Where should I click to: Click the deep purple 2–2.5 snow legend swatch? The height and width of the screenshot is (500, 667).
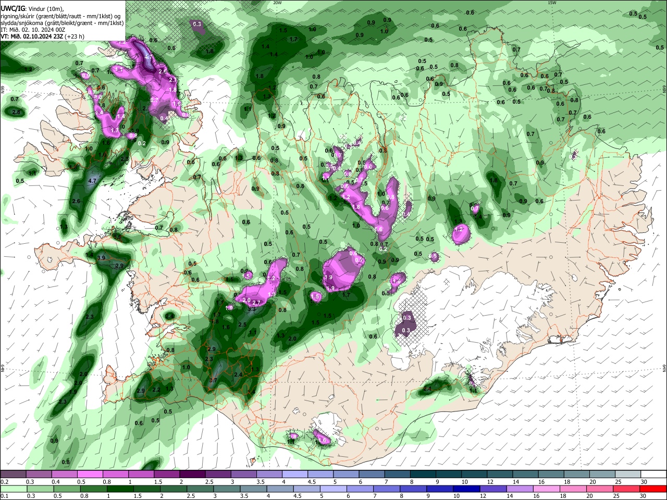coord(192,474)
